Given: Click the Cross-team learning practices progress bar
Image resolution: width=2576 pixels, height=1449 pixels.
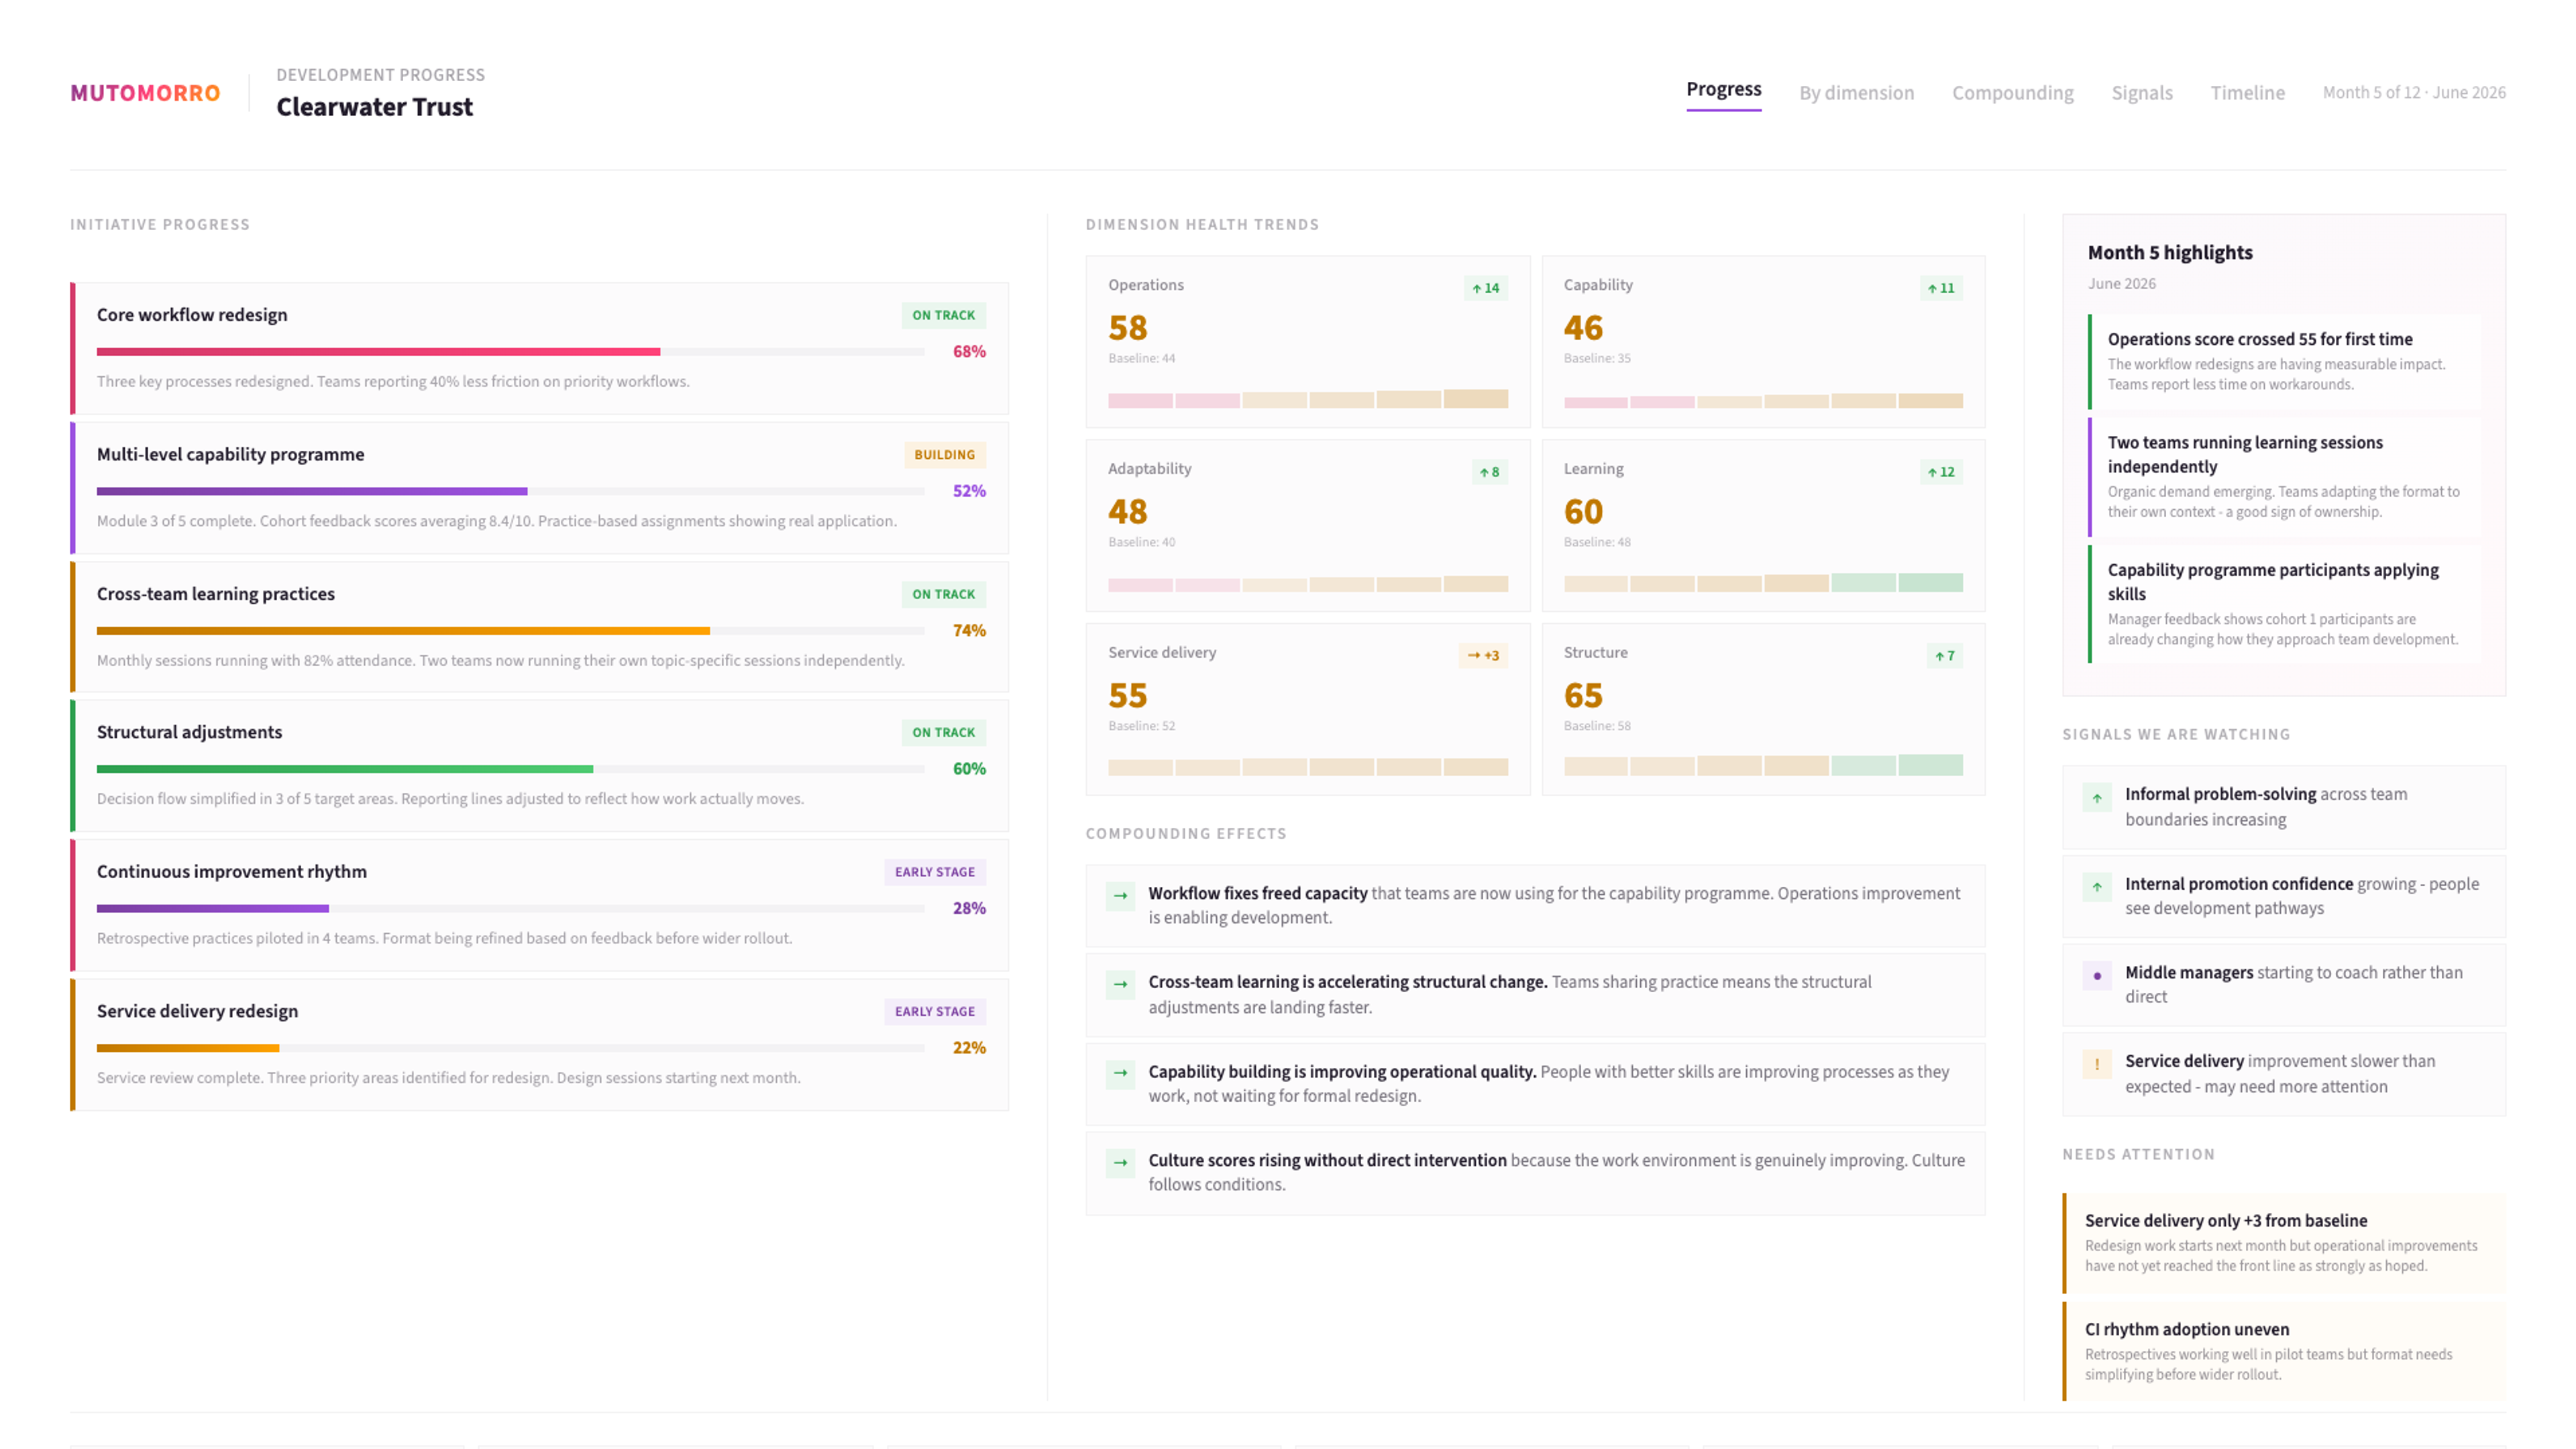Looking at the screenshot, I should 510,631.
